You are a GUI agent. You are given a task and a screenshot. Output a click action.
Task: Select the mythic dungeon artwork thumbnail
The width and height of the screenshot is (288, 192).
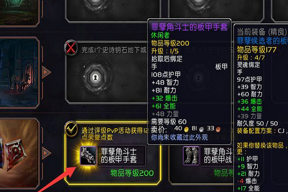(x=19, y=72)
